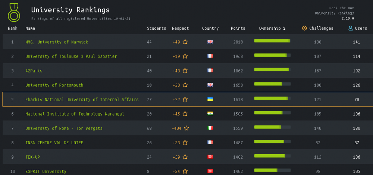The width and height of the screenshot is (373, 175).
Task: Click respect star for WMG, University of Warwick
Action: point(185,42)
